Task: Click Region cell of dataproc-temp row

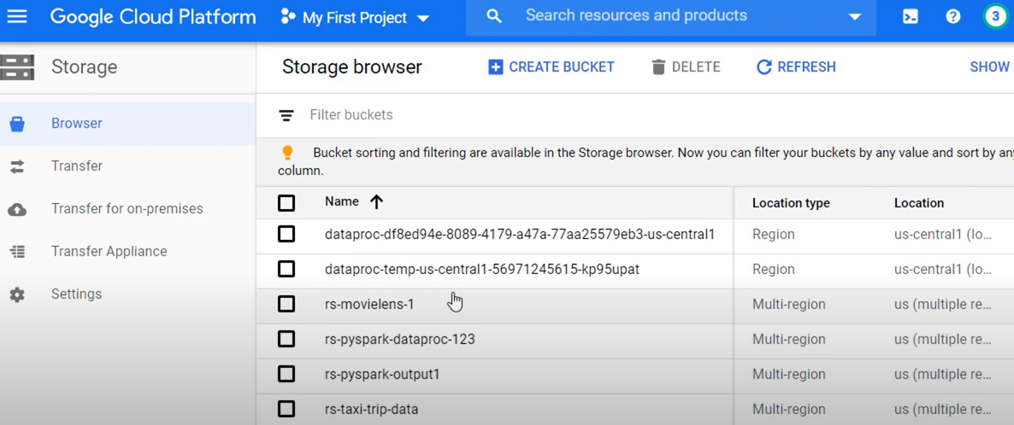Action: point(774,270)
